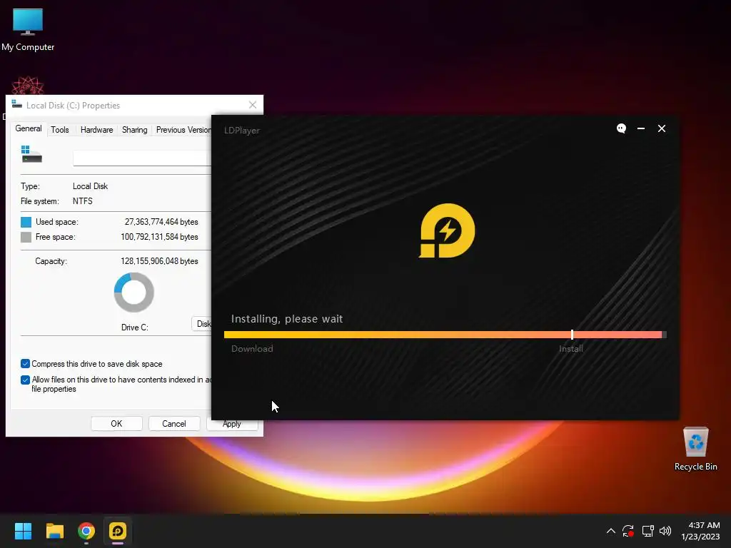The height and width of the screenshot is (548, 731).
Task: Open the LDPlayer feedback chat icon
Action: pyautogui.click(x=621, y=128)
